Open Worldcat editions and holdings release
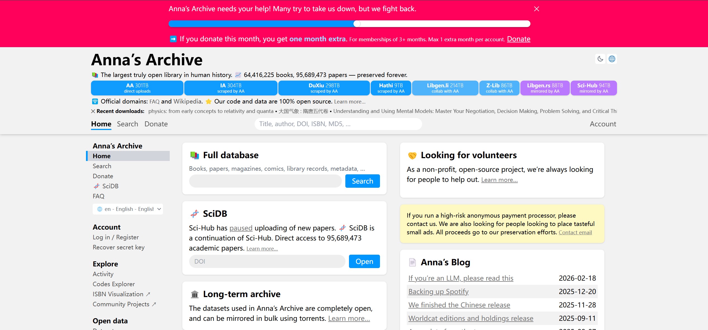 pyautogui.click(x=471, y=318)
